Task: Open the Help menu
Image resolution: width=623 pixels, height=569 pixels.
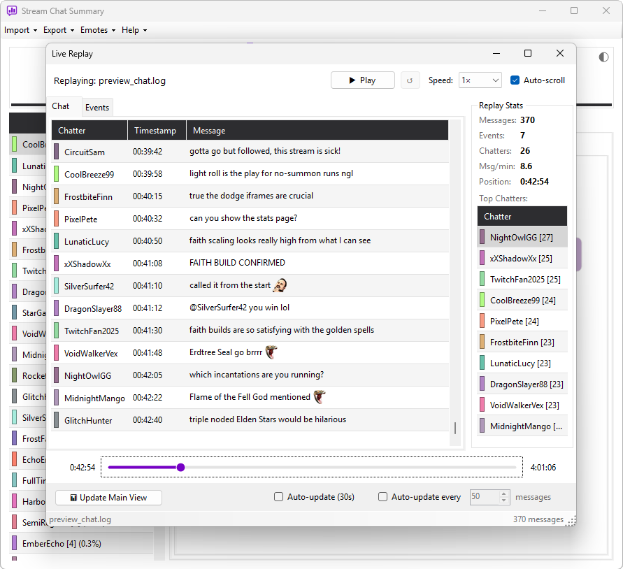Action: (x=134, y=30)
